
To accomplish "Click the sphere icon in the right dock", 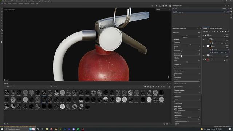I will point(232,12).
